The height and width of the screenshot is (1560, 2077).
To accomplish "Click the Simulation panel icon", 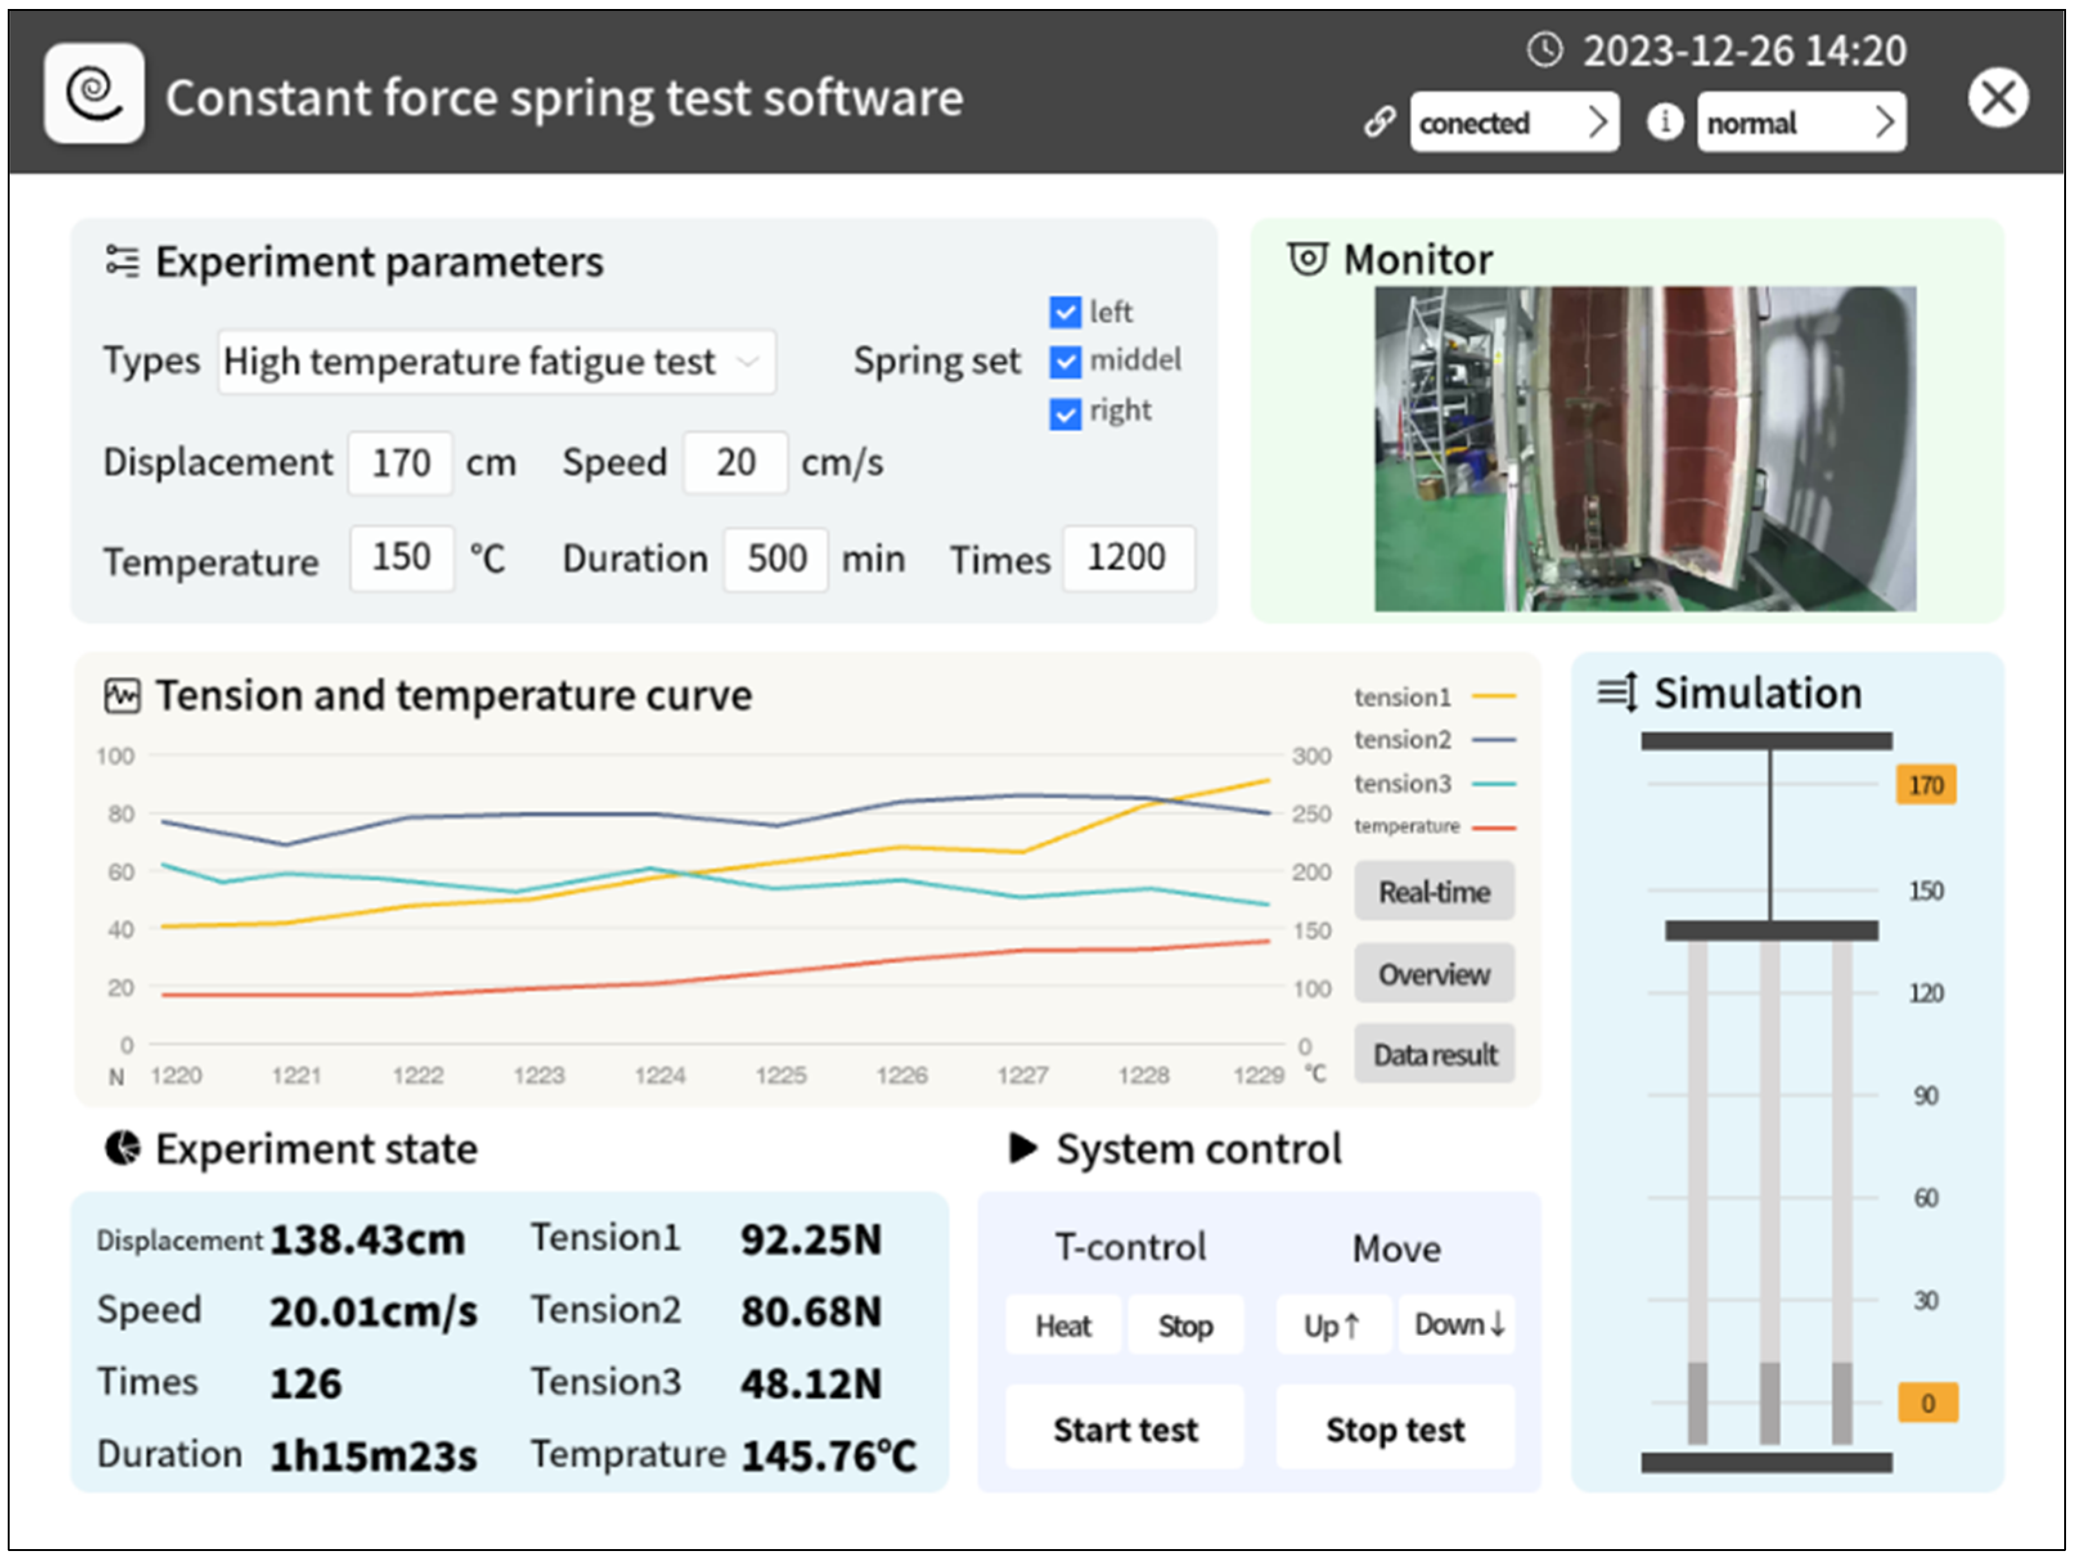I will pos(1617,694).
